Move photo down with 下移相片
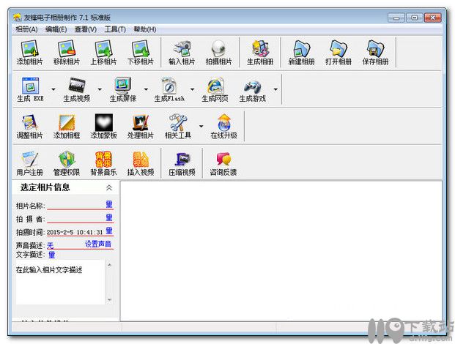 [141, 53]
